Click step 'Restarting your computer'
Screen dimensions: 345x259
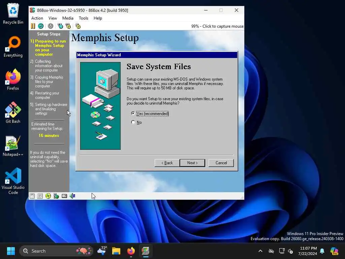coord(45,95)
